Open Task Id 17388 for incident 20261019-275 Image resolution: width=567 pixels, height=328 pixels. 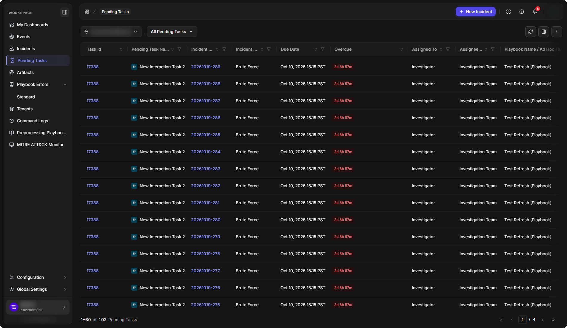pyautogui.click(x=93, y=305)
